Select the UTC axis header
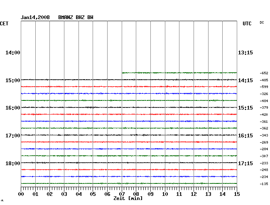Screen dimensions: 270x205 tap(247, 24)
